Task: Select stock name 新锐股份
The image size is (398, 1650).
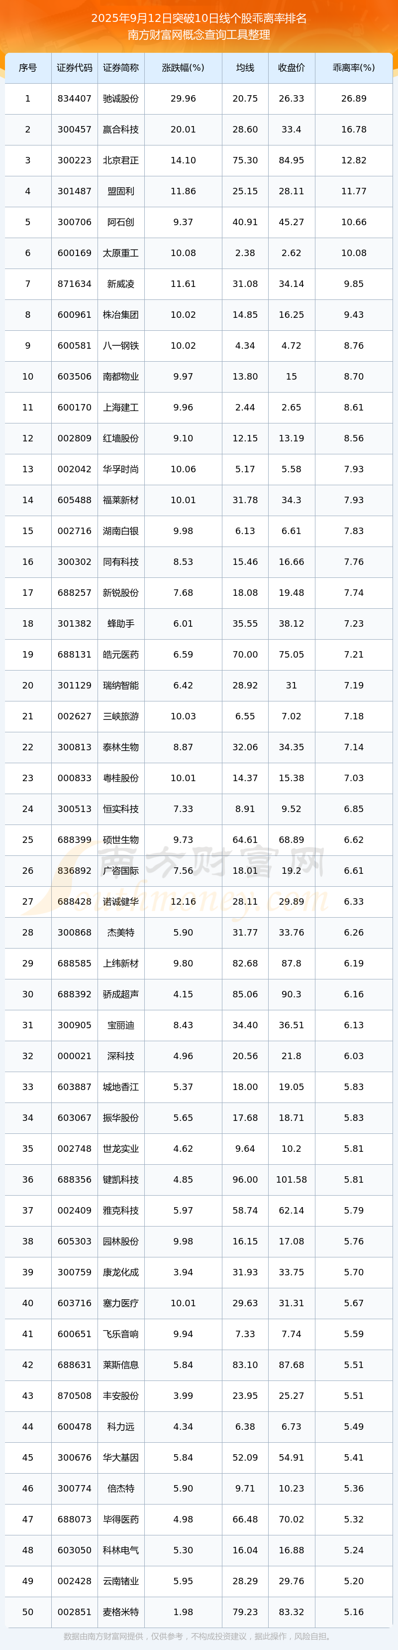Action: click(121, 592)
